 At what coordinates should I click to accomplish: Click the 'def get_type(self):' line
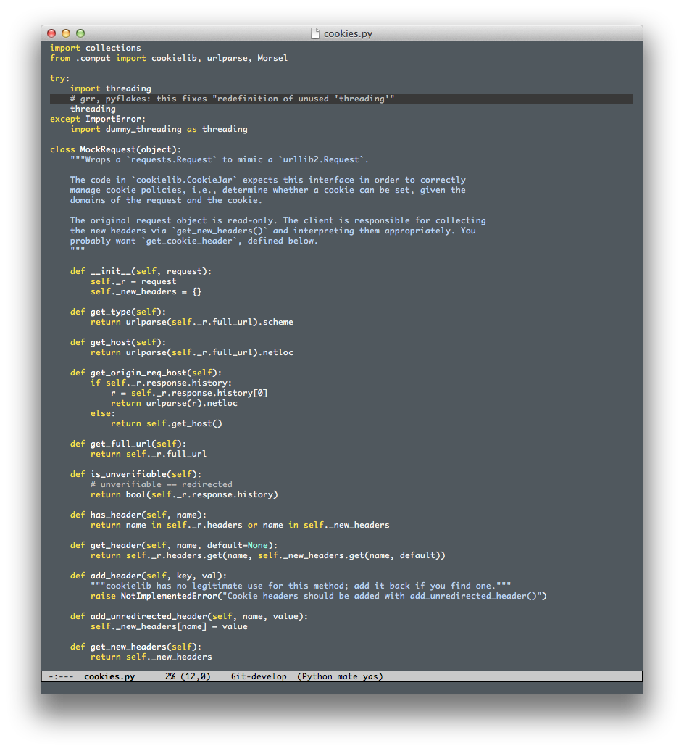[118, 312]
